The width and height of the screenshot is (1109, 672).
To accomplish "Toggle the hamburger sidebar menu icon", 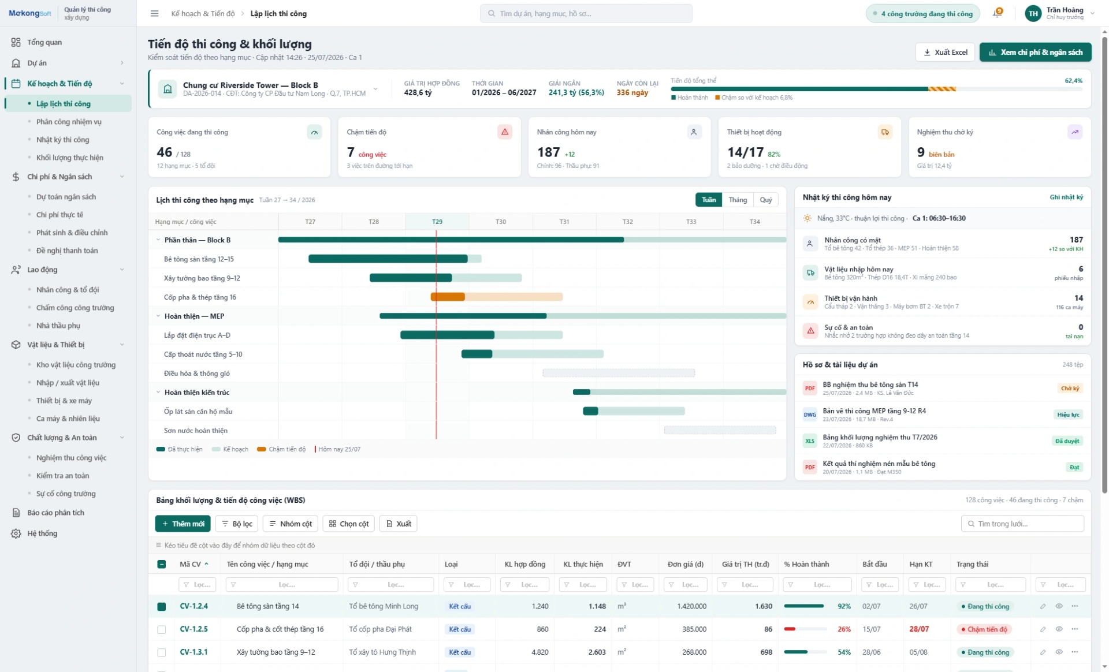I will pos(154,13).
